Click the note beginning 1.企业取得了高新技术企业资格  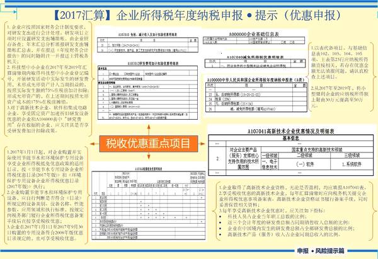(x=293, y=187)
